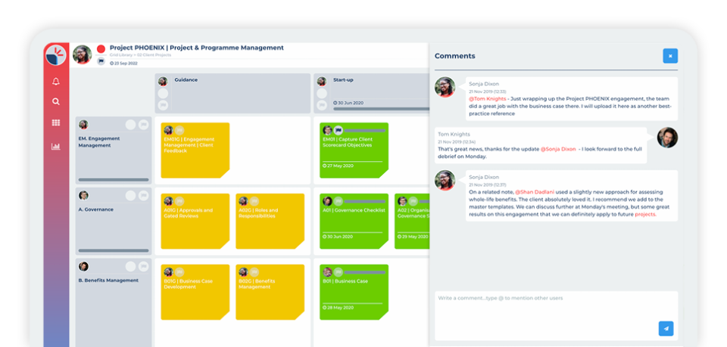
Task: Open the A02G Roles and Responsibilities card
Action: (270, 222)
